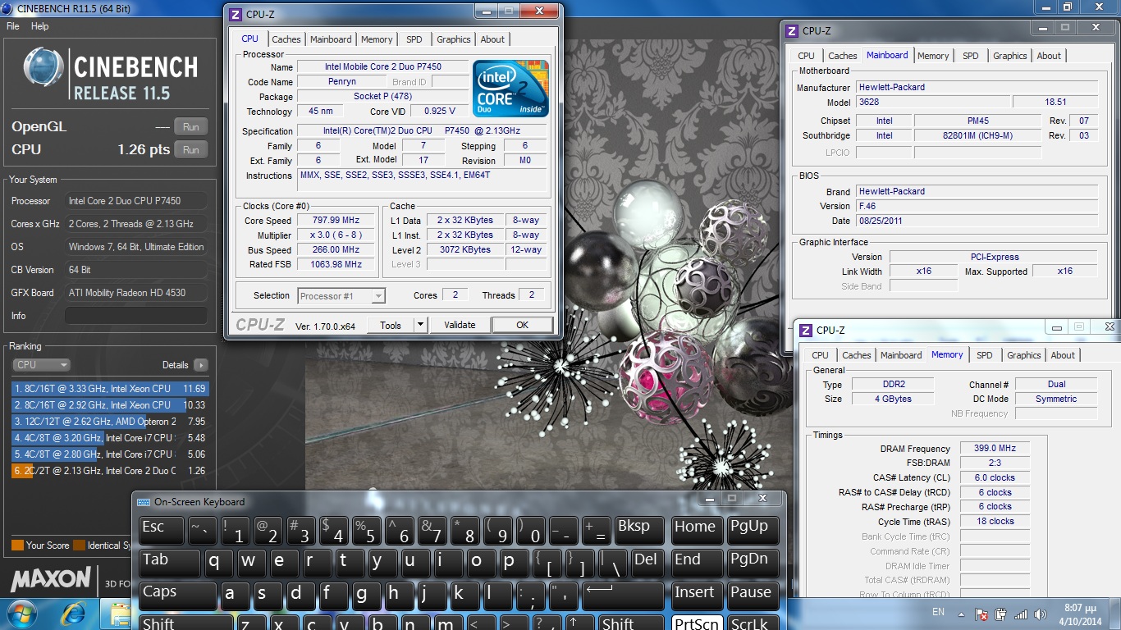Open CPU tab in CPU-Z Mainboard window
Viewport: 1121px width, 630px height.
coord(807,56)
